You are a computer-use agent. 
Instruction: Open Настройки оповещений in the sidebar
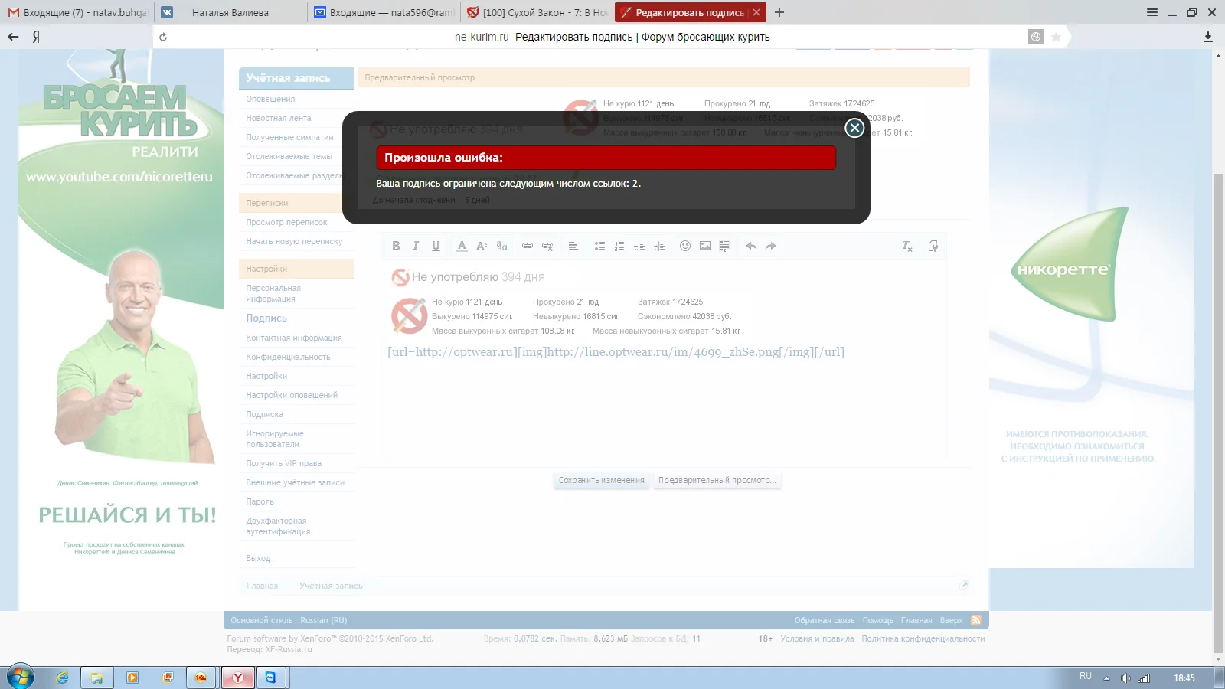[292, 395]
